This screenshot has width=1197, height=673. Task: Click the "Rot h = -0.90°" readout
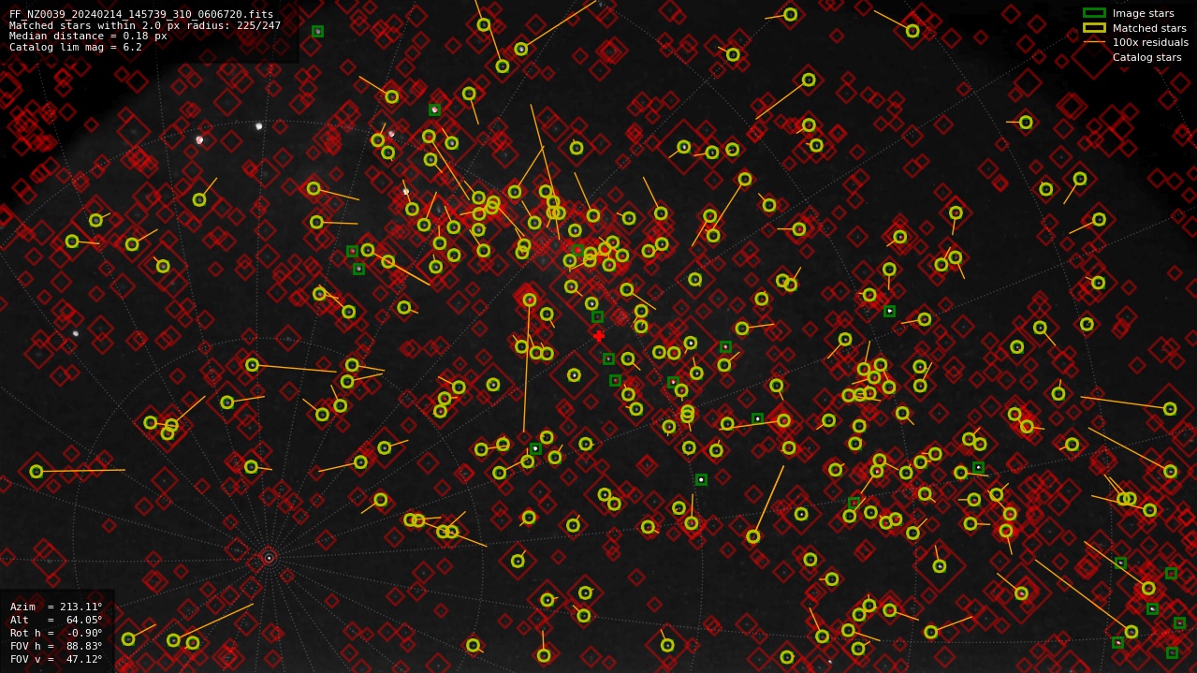tap(56, 633)
